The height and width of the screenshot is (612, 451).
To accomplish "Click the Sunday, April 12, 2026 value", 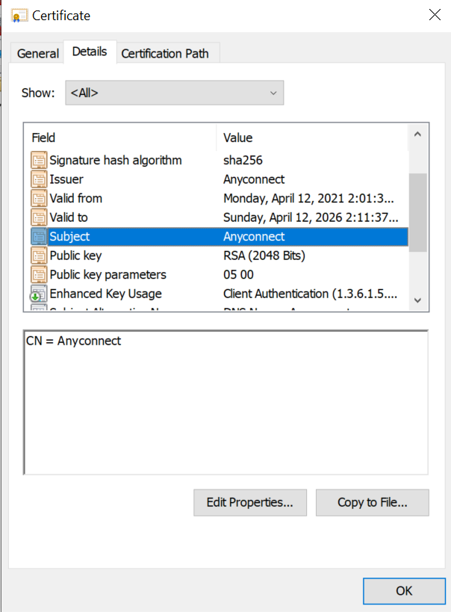I will (311, 217).
